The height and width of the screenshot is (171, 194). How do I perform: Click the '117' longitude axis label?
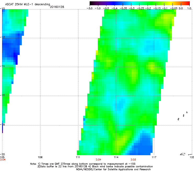[x=154, y=157]
